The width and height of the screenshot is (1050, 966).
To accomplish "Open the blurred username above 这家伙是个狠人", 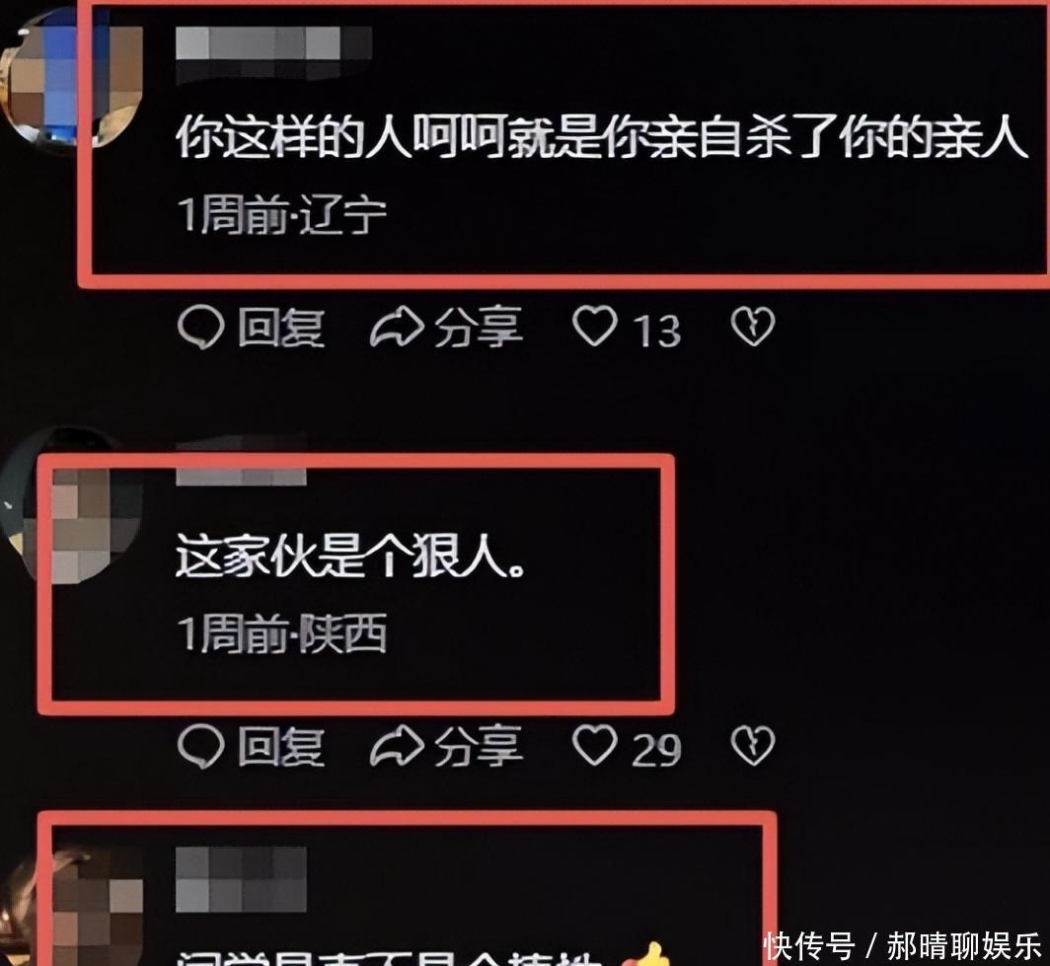I will pos(241,462).
